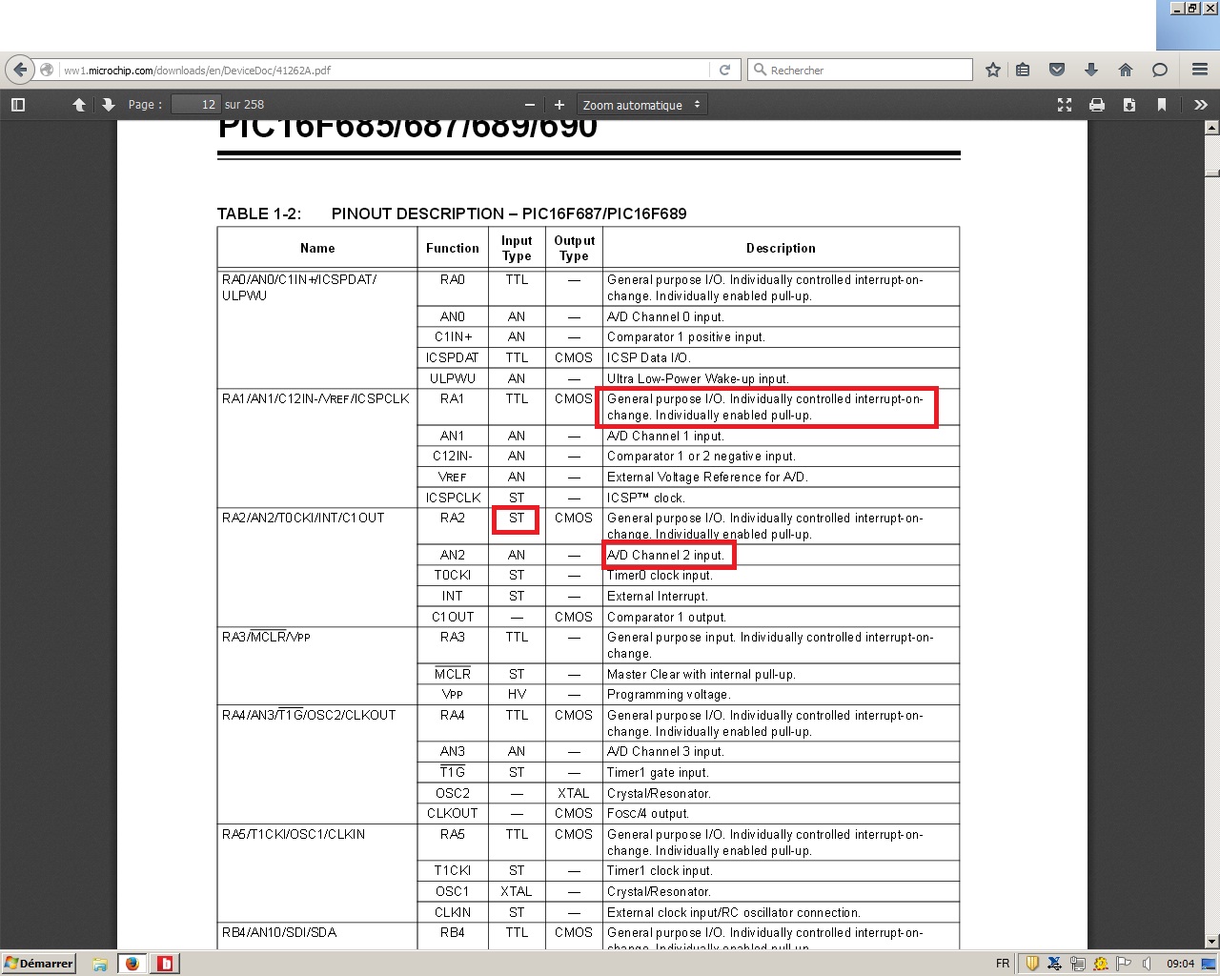Click the ULPWU function cell

[x=453, y=378]
